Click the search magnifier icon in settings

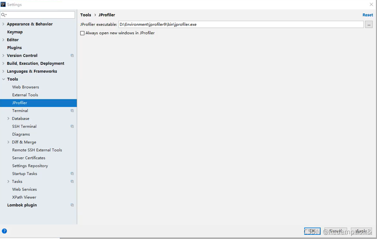click(x=3, y=15)
